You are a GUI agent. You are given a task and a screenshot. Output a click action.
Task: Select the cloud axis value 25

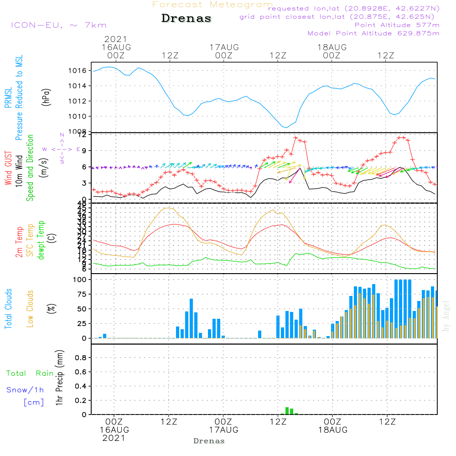click(x=82, y=324)
